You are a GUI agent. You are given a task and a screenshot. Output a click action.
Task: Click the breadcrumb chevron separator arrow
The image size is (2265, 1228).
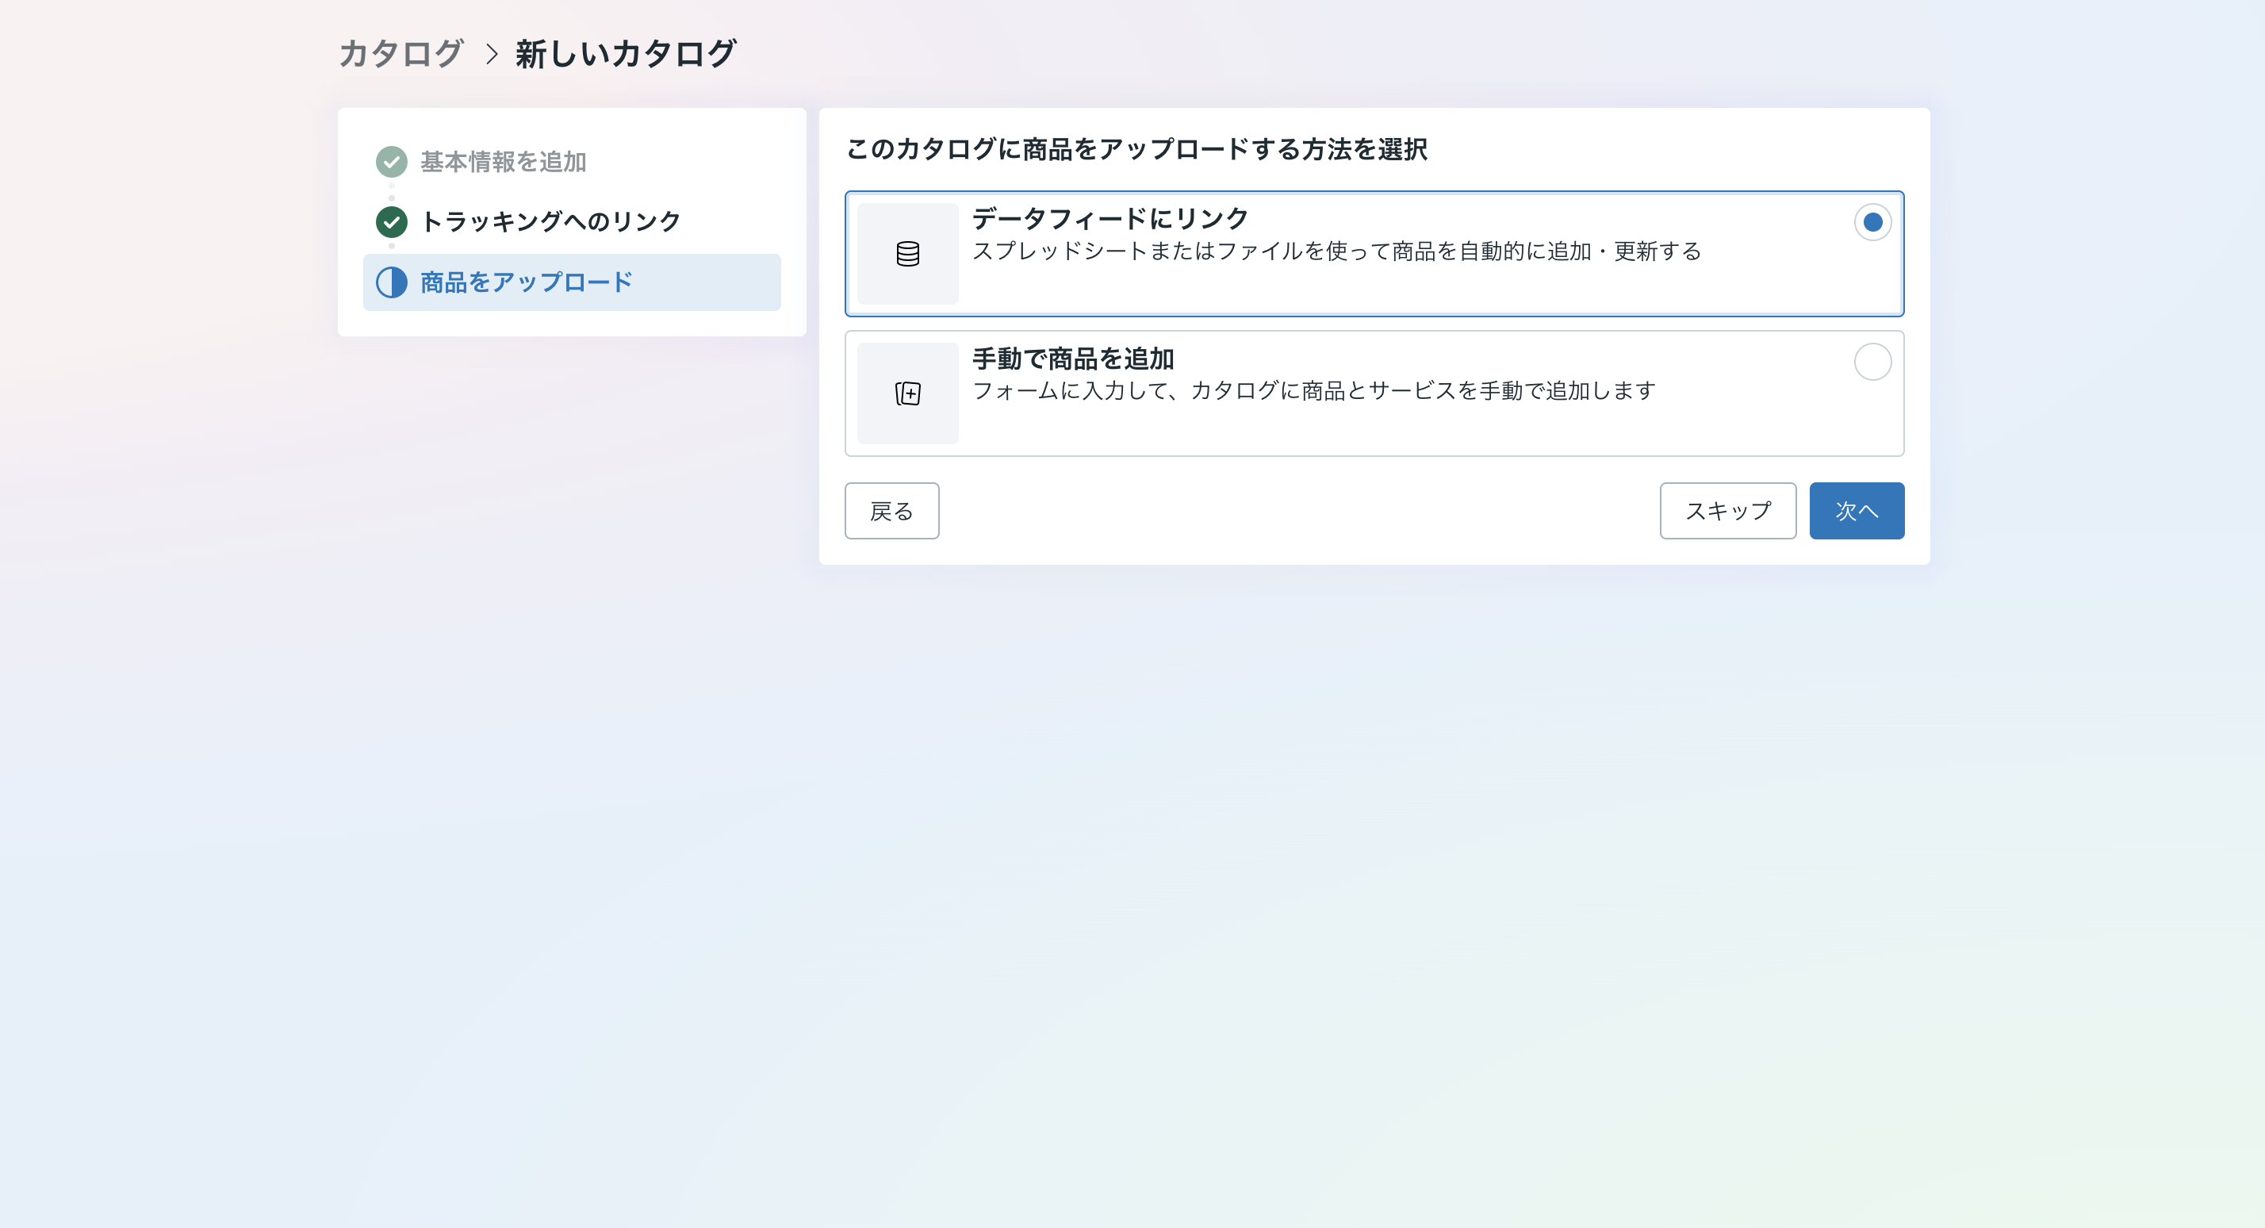[492, 55]
